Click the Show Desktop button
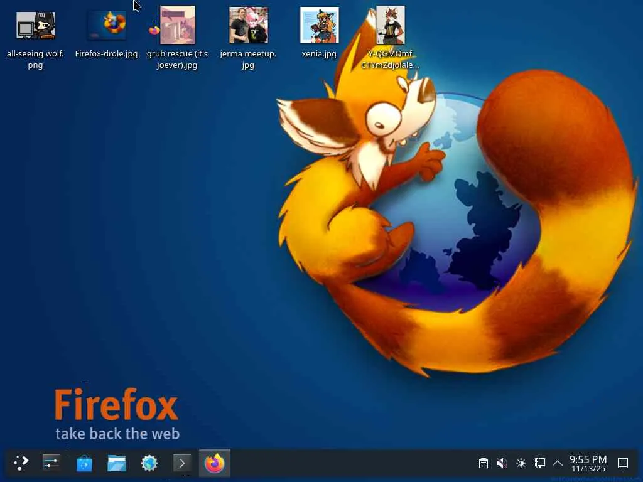The image size is (643, 482). (x=623, y=463)
